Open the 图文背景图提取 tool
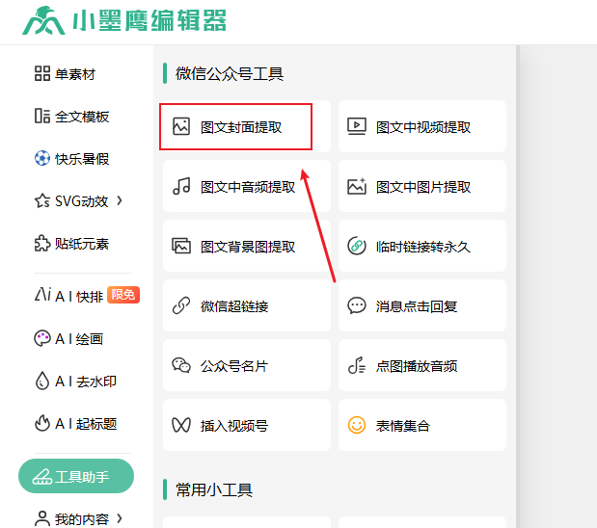The width and height of the screenshot is (597, 528). 247,246
